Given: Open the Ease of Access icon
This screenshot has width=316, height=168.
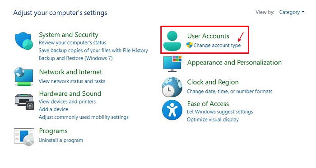Looking at the screenshot, I should click(172, 110).
